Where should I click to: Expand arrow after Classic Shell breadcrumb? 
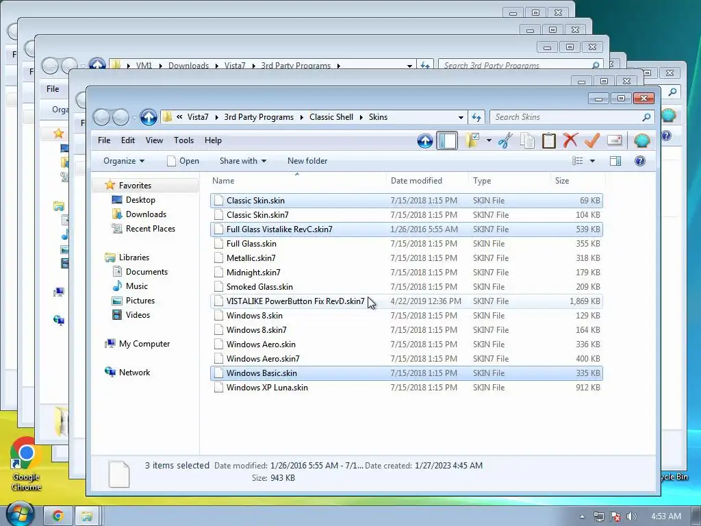361,117
